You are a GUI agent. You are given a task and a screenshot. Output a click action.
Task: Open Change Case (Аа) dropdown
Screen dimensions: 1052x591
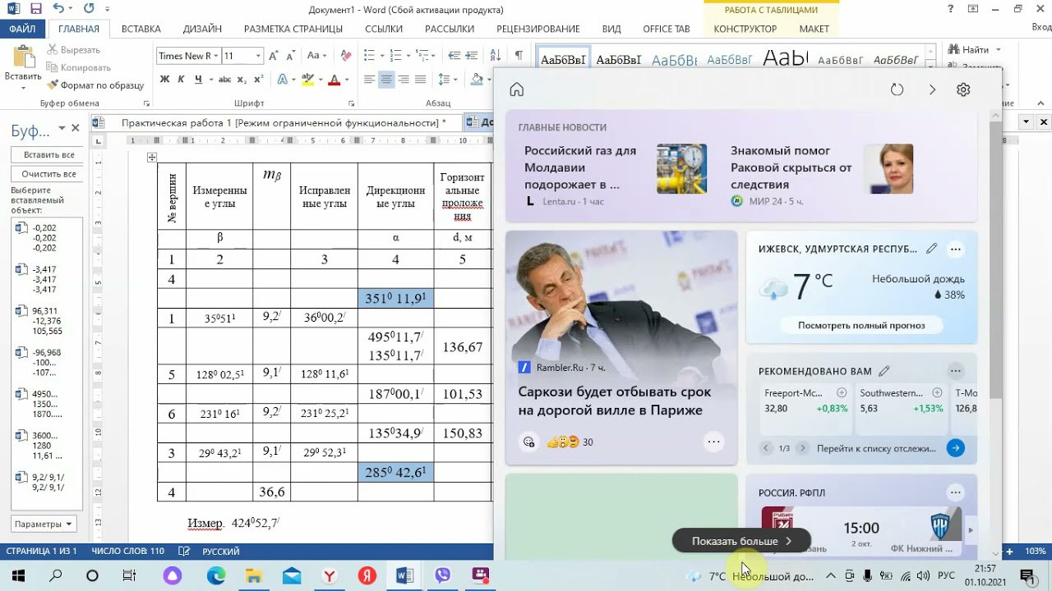click(316, 56)
